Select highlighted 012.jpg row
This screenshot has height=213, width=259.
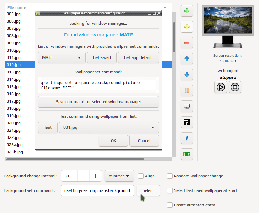[x=20, y=65]
